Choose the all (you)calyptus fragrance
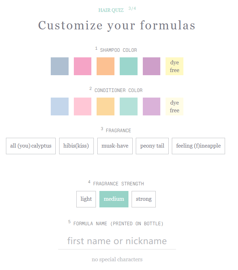238x270 pixels. click(31, 146)
